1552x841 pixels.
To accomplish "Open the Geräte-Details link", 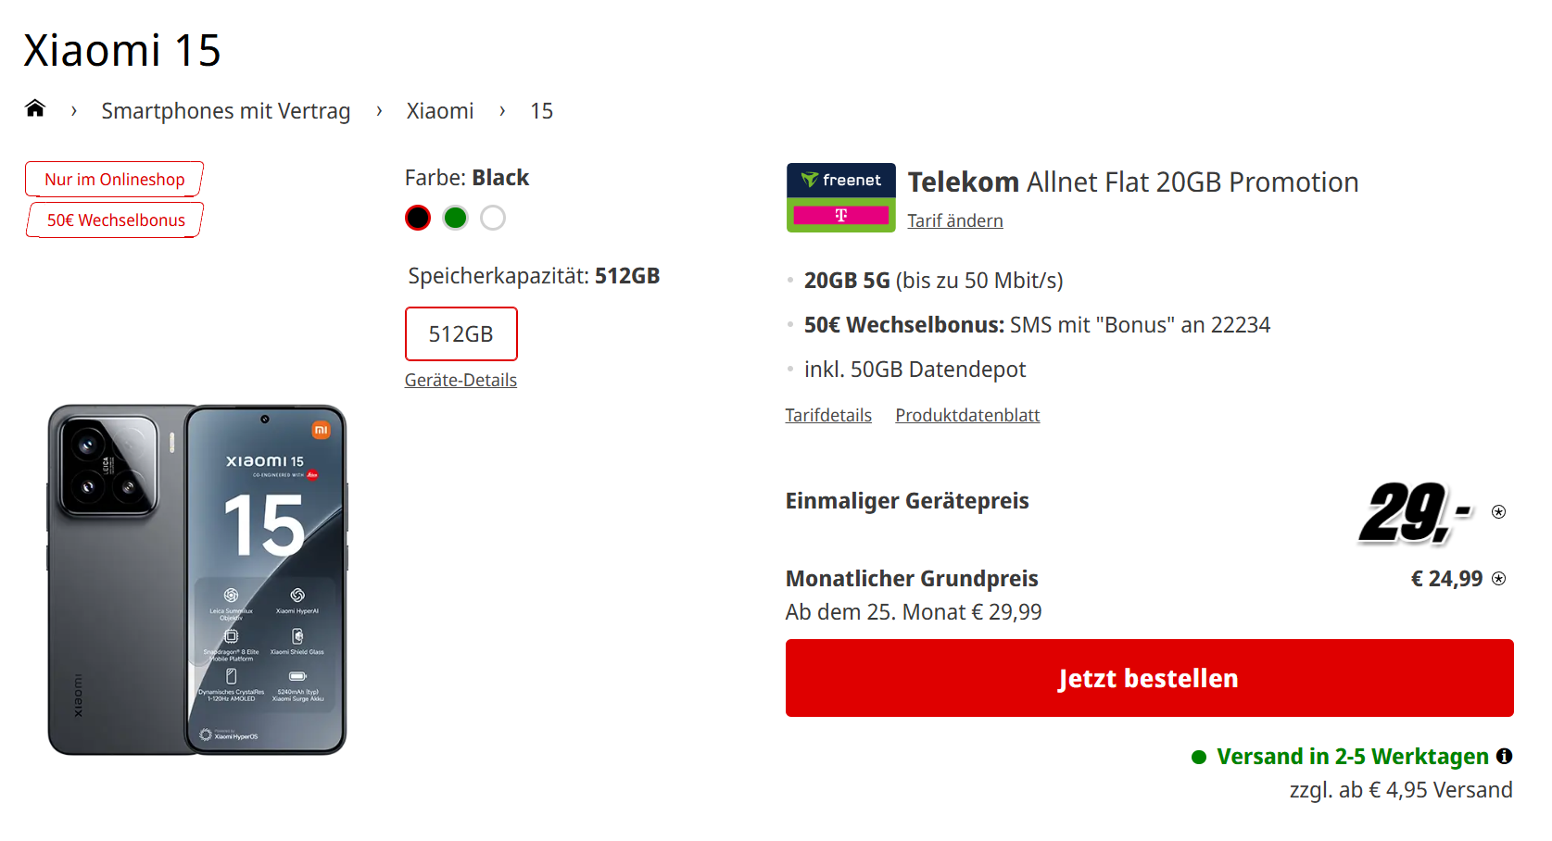I will (x=461, y=380).
